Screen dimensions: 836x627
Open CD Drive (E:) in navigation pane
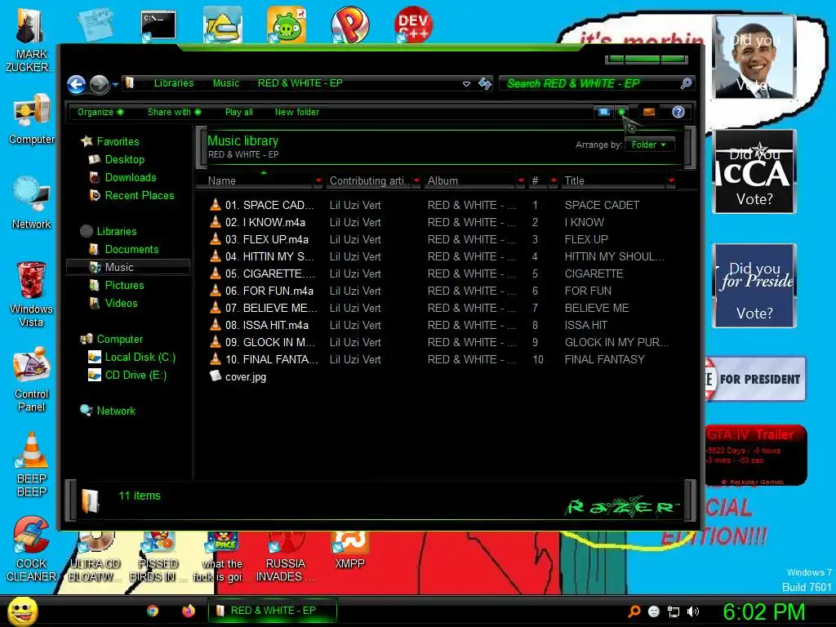click(136, 375)
